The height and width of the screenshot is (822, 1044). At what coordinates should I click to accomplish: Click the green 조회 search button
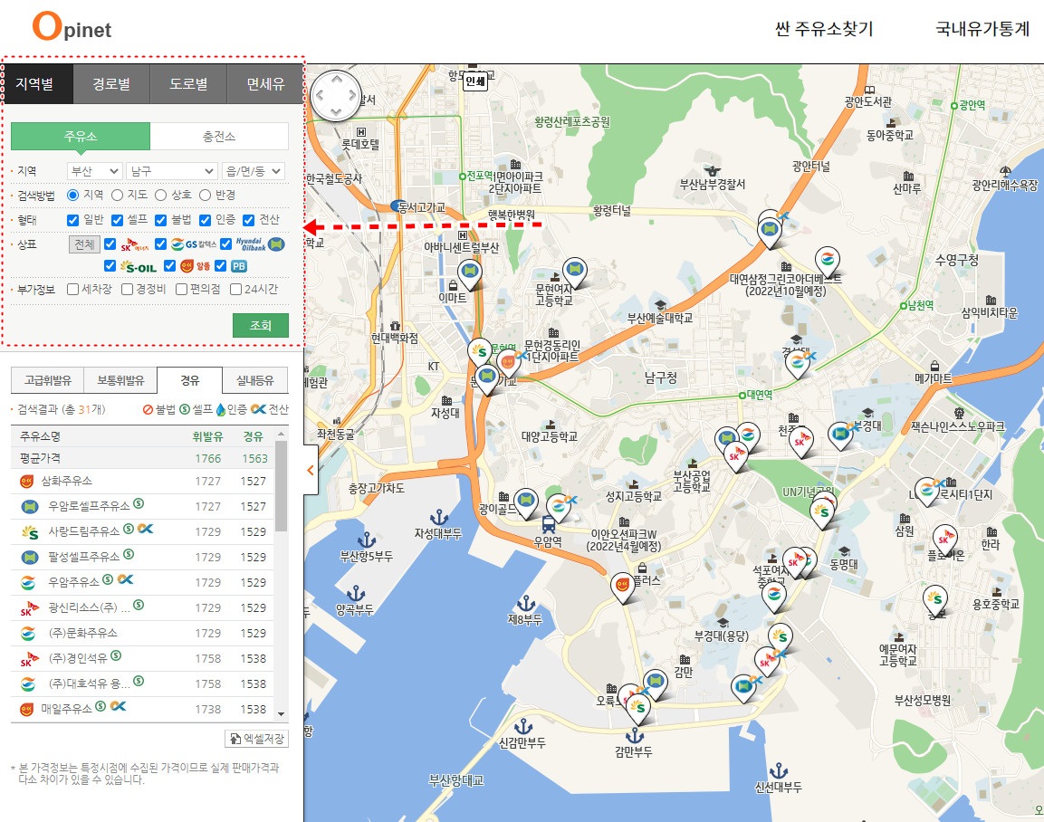pyautogui.click(x=261, y=326)
